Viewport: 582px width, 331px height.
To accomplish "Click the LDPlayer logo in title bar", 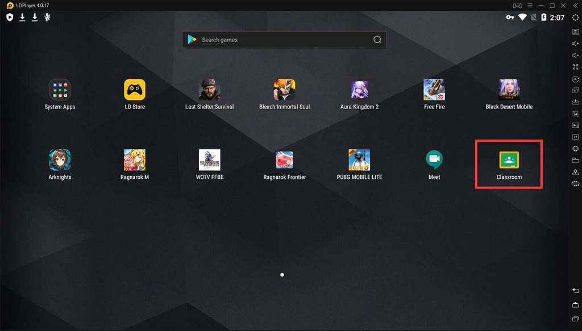I will tap(10, 6).
